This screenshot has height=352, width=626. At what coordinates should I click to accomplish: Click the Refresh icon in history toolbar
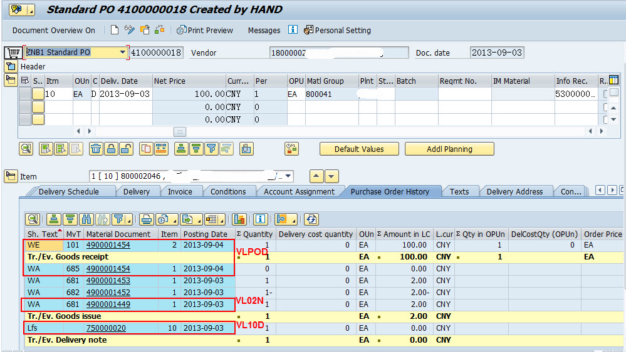coord(311,219)
